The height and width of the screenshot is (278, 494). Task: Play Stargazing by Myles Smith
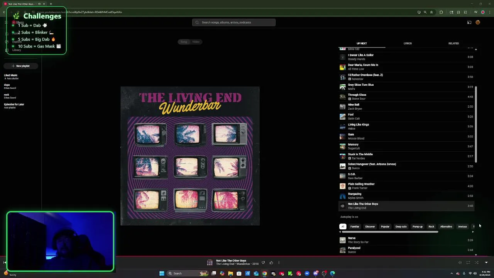click(406, 196)
